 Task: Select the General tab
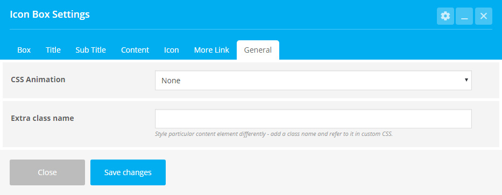(x=258, y=50)
